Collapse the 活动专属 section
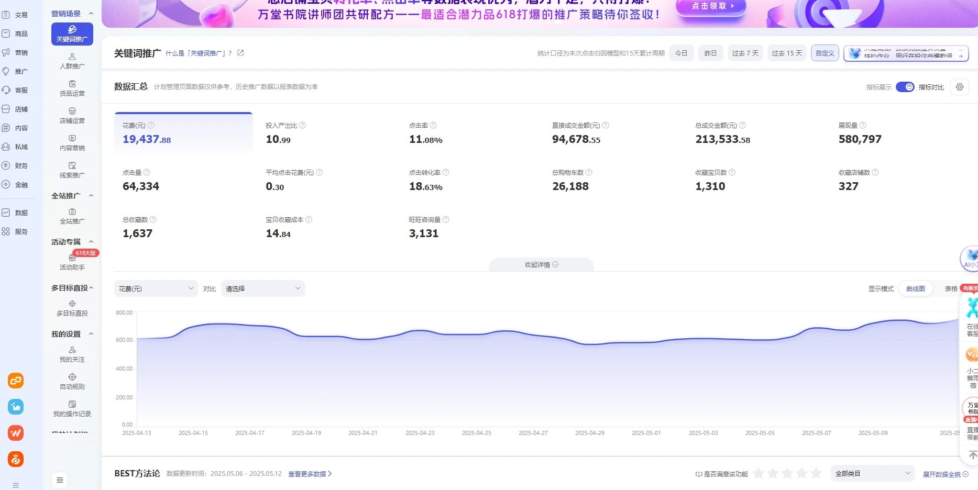This screenshot has height=490, width=978. pos(91,242)
